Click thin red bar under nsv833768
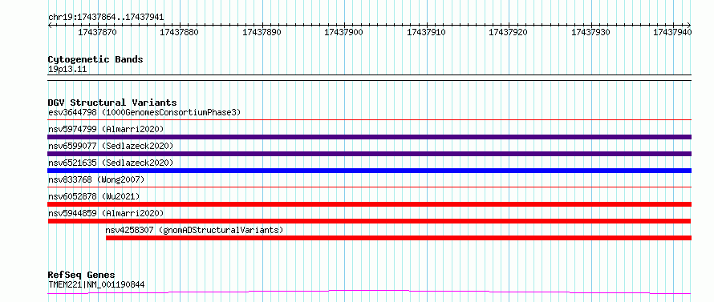The image size is (714, 302). [369, 187]
